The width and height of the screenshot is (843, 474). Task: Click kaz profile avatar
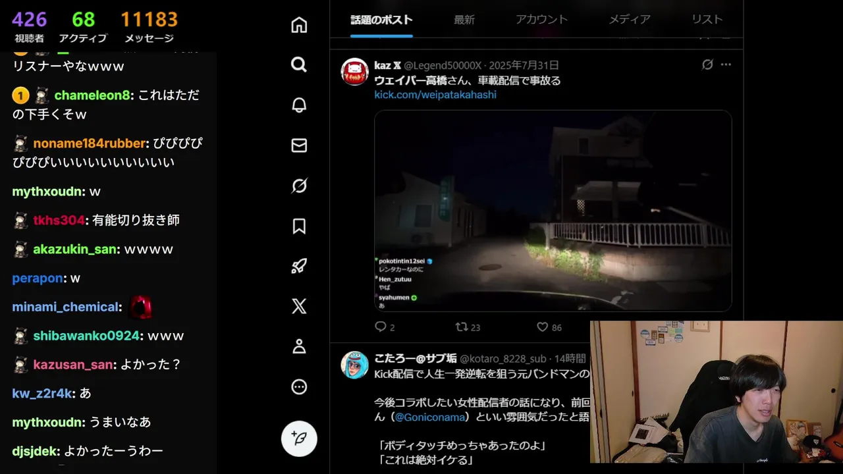[354, 72]
